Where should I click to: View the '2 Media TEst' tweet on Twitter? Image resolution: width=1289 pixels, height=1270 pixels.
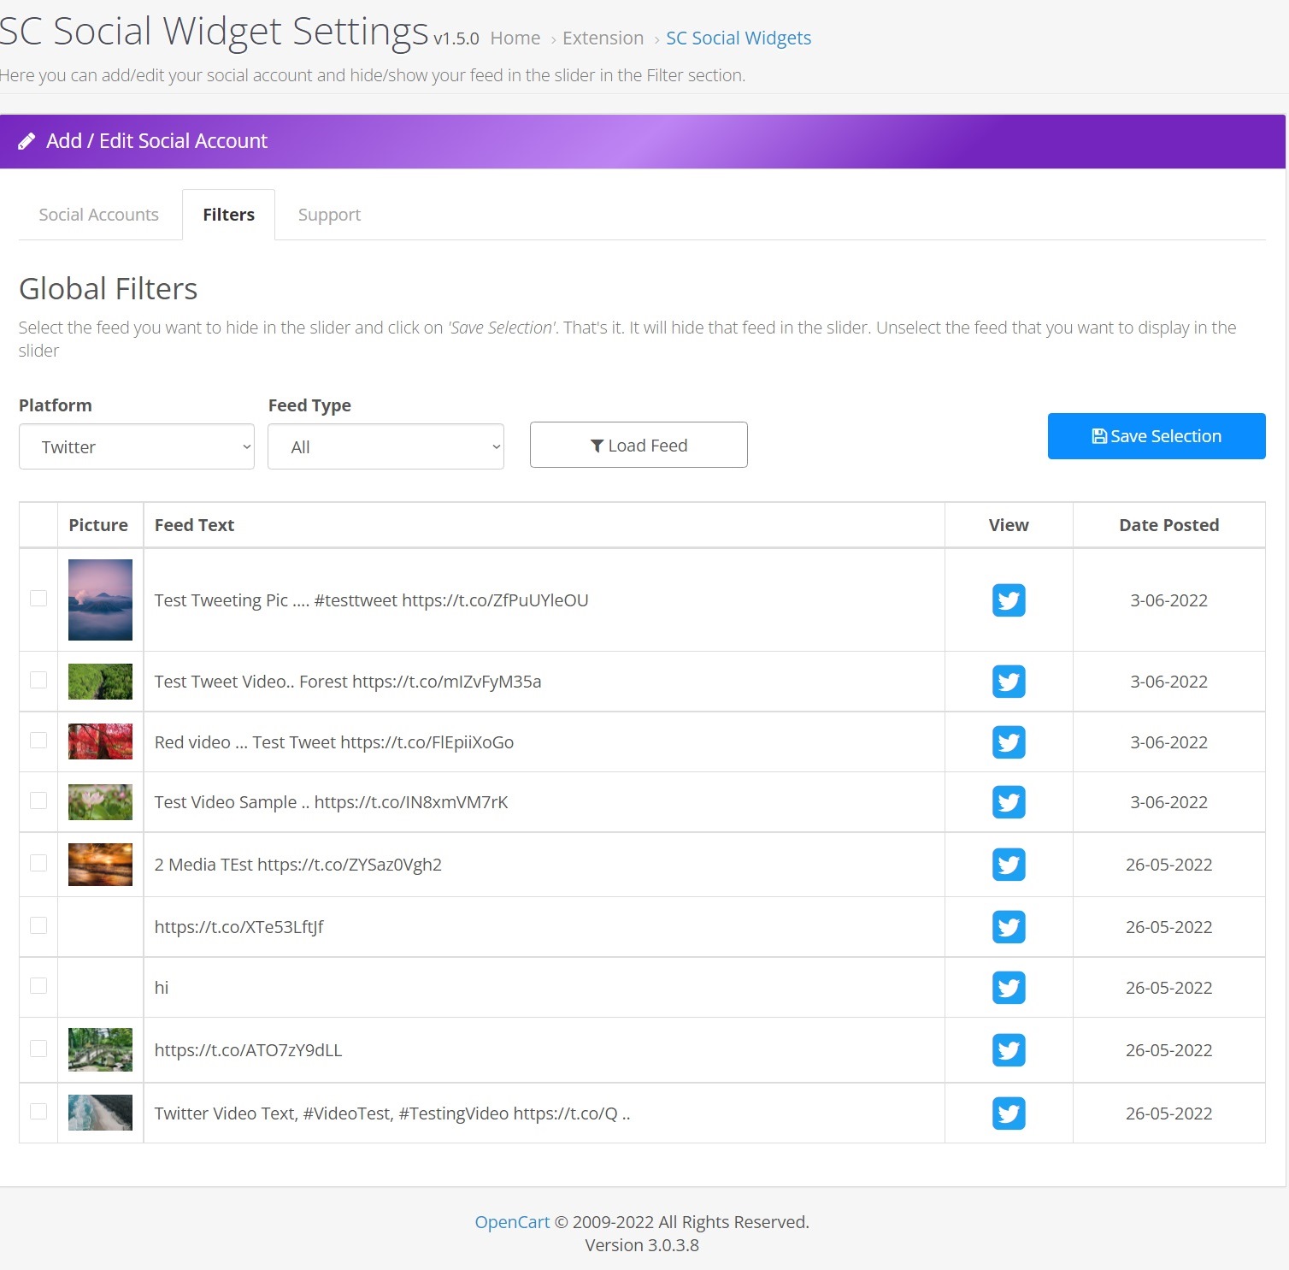click(1009, 865)
